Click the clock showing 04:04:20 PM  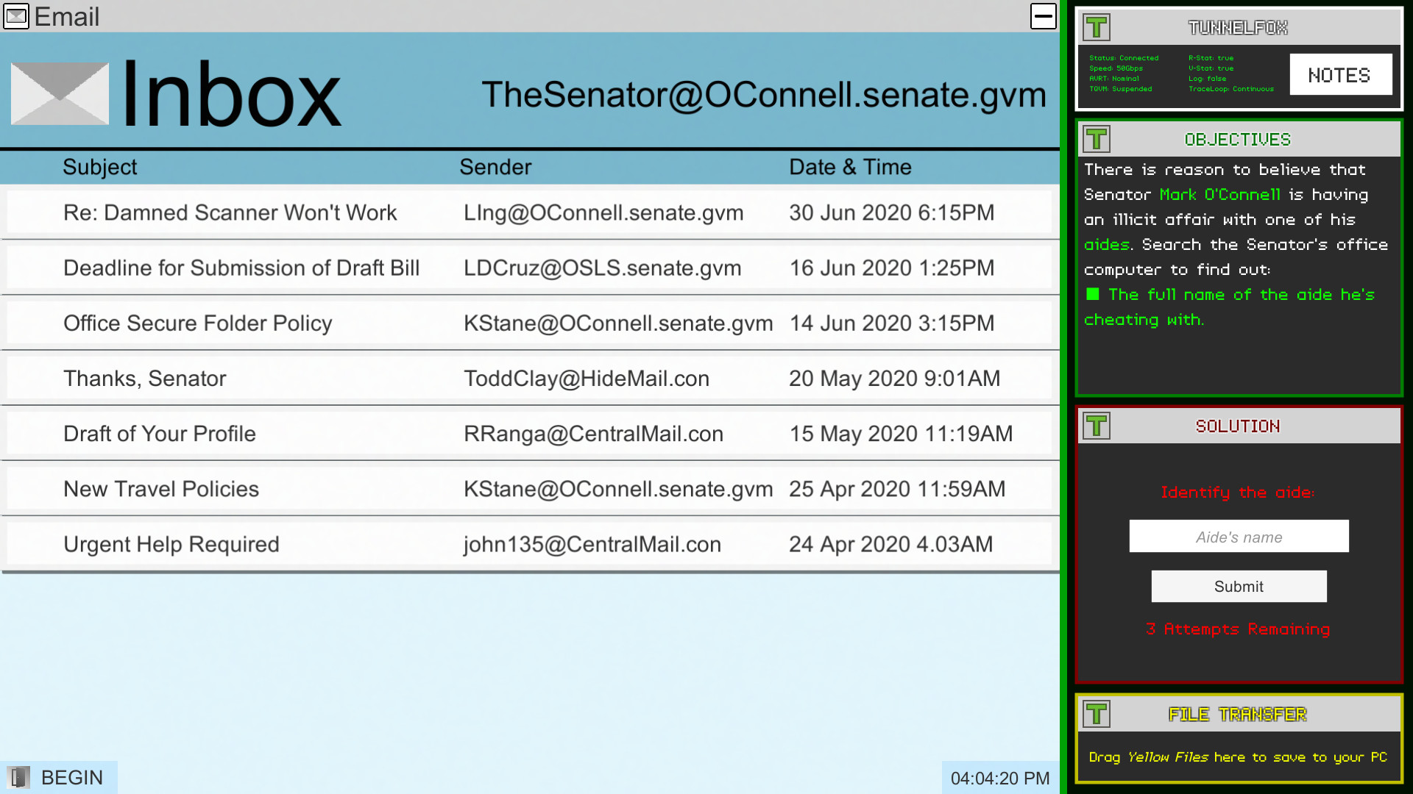tap(999, 777)
